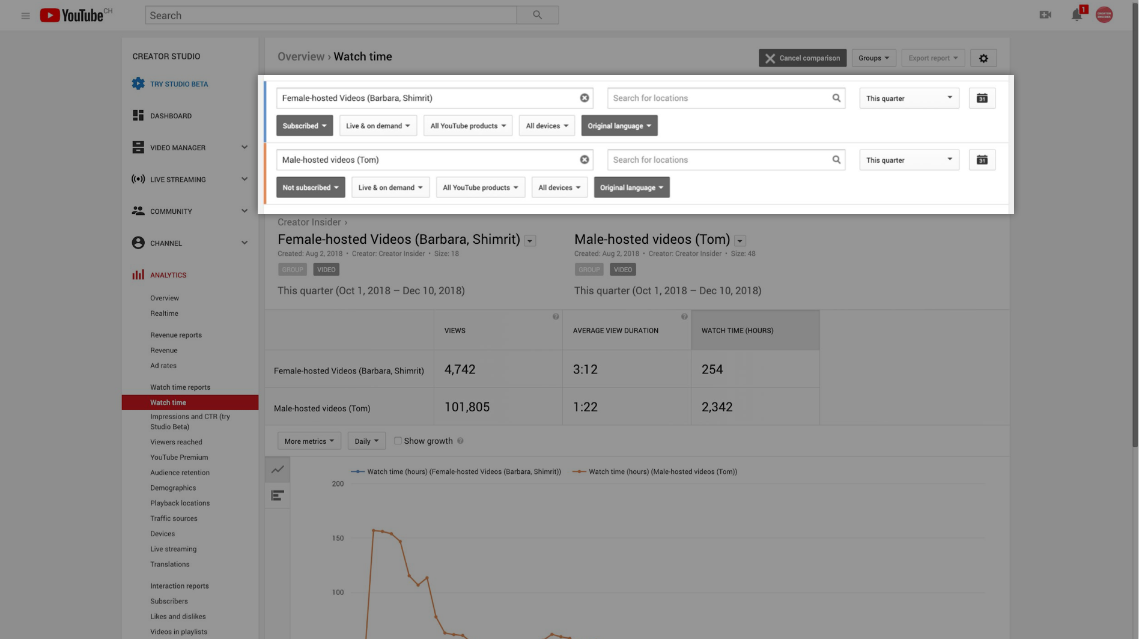Open second row Original language dropdown
1139x639 pixels.
click(631, 187)
